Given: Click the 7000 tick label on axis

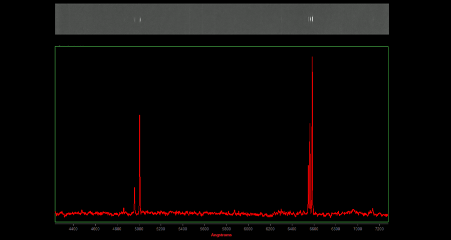Looking at the screenshot, I should click(x=357, y=229).
